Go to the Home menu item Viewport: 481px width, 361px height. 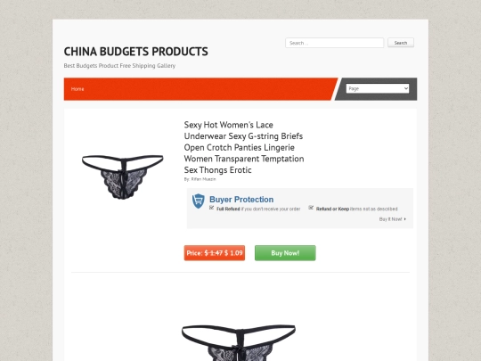77,89
